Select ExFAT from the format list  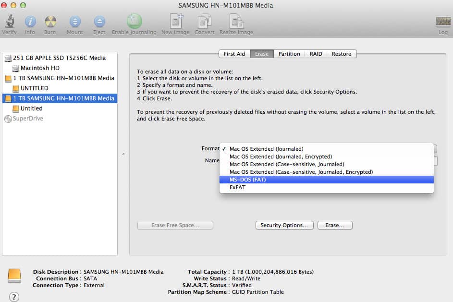click(x=327, y=187)
